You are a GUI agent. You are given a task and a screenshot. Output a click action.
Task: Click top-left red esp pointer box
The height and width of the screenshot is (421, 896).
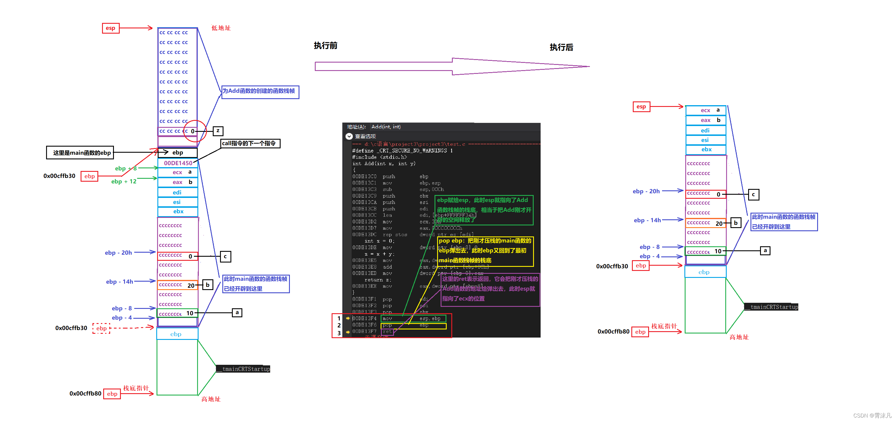[x=111, y=28]
